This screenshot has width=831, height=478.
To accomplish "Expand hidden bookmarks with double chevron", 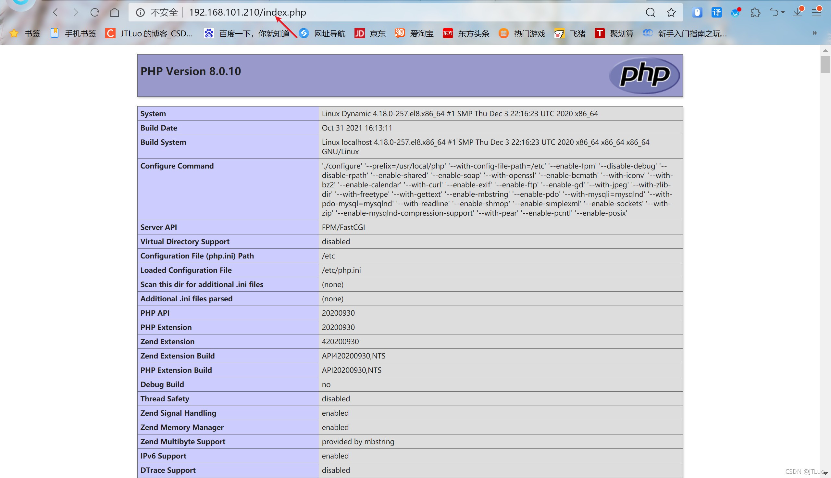I will (x=814, y=33).
